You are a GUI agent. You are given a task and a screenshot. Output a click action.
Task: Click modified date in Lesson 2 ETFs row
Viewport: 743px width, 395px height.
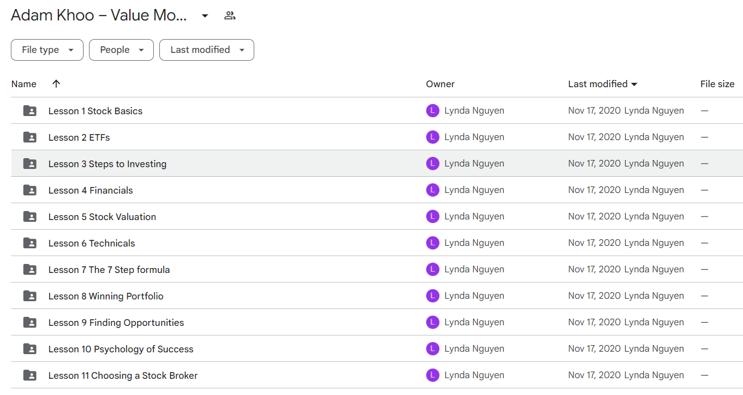tap(595, 137)
